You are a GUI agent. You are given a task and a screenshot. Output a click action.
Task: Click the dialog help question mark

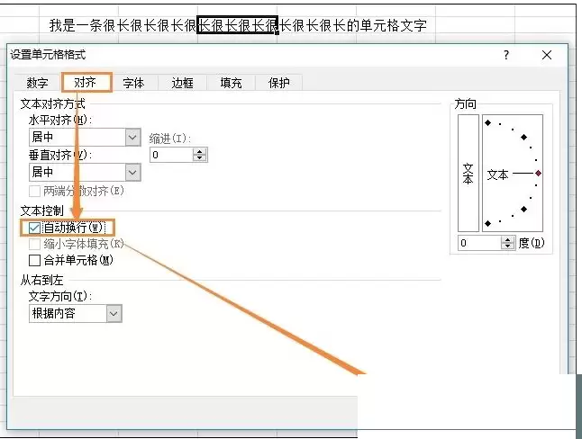coord(506,55)
